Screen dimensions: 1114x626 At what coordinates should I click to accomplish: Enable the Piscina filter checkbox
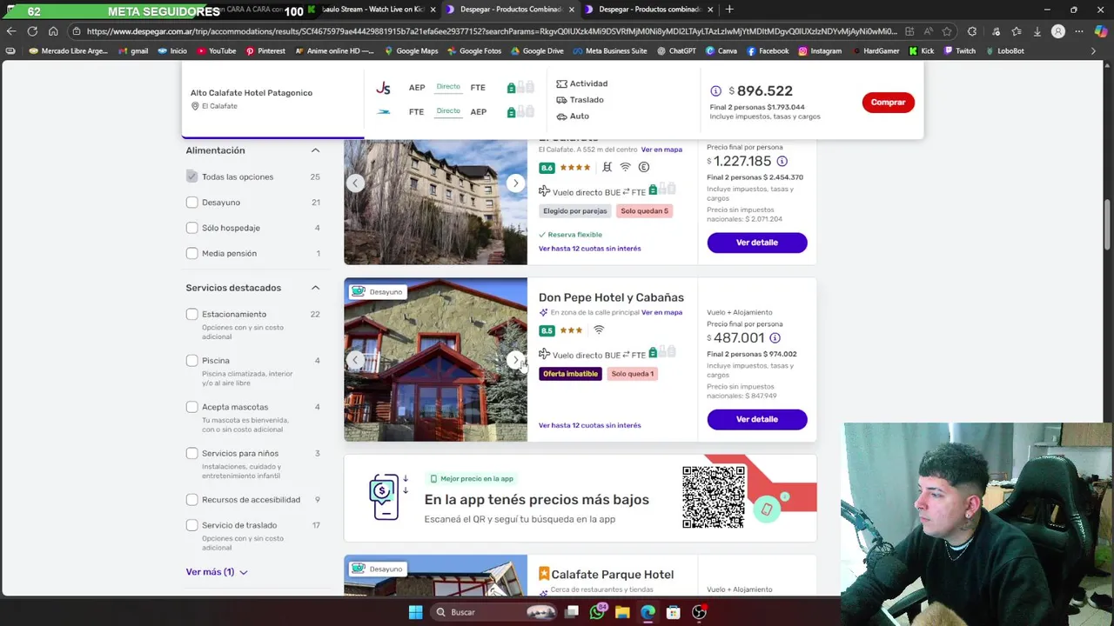coord(191,361)
